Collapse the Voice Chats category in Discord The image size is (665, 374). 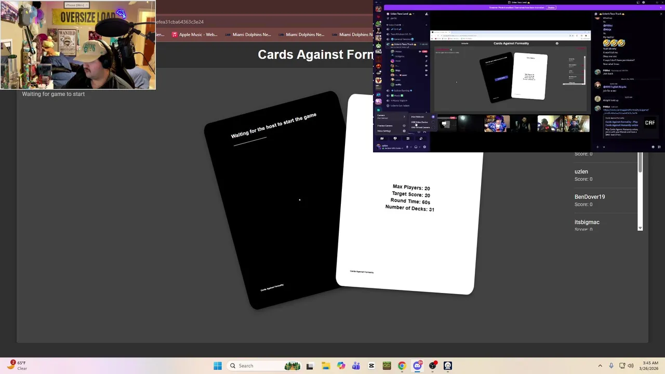coord(395,25)
